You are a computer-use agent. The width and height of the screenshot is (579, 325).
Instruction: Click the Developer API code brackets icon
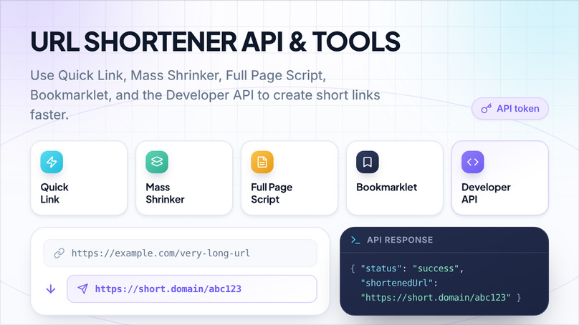point(473,162)
